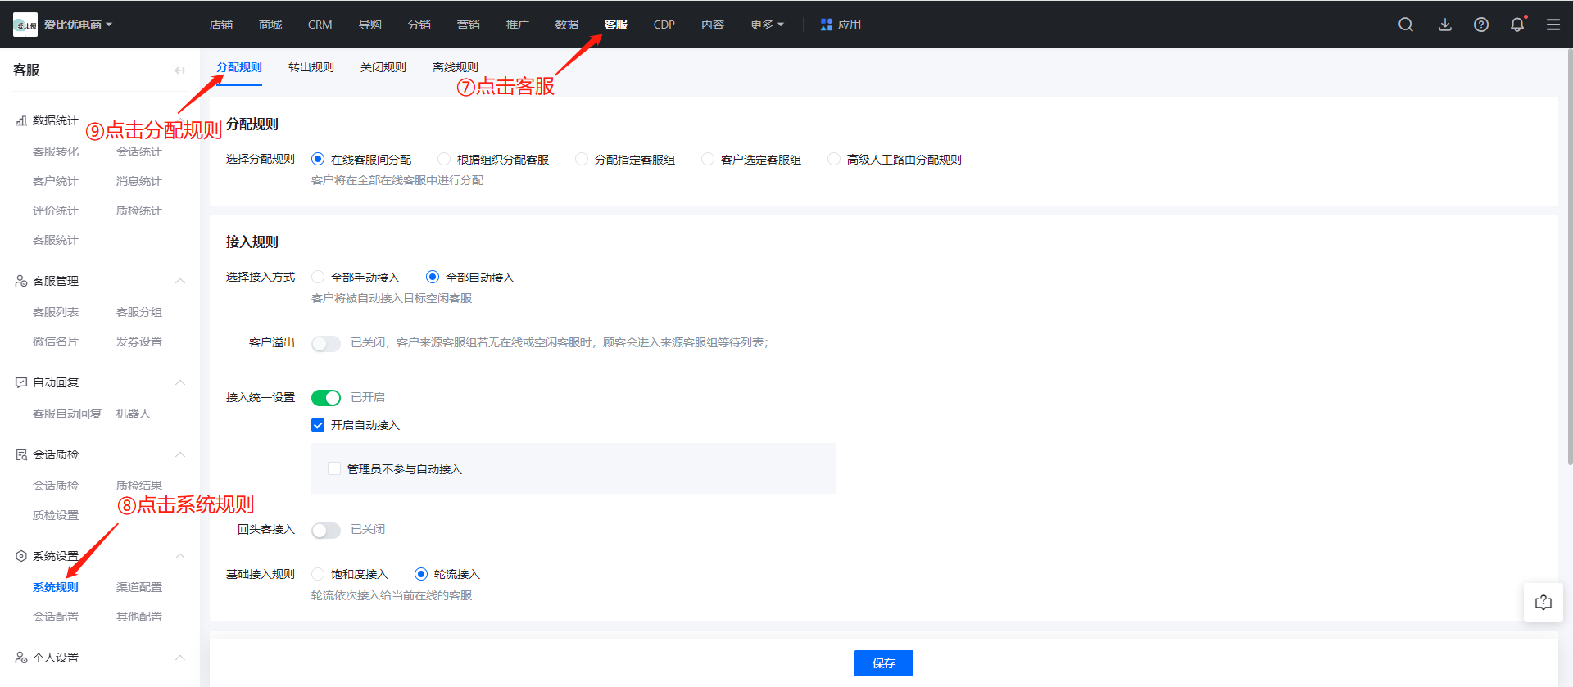
Task: Collapse the 会话质检 section chevron
Action: 180,454
